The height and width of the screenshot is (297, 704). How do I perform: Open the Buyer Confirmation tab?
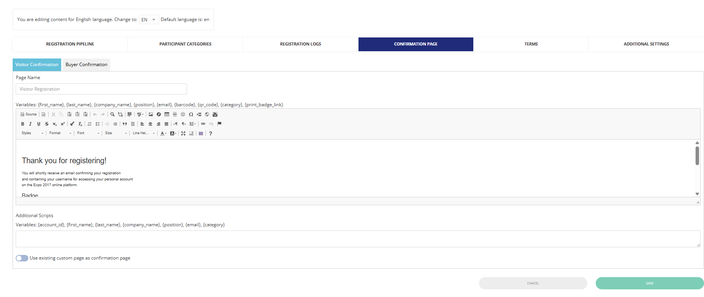click(86, 65)
